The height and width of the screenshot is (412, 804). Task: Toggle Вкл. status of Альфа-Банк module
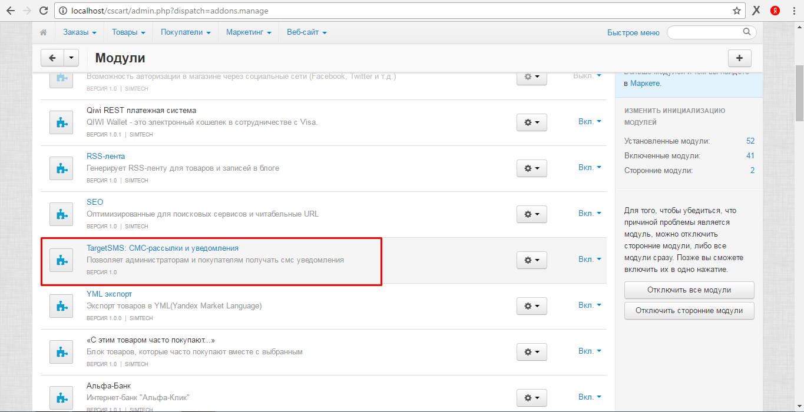tap(590, 397)
